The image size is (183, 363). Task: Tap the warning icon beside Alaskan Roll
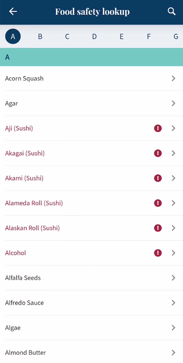(x=158, y=228)
